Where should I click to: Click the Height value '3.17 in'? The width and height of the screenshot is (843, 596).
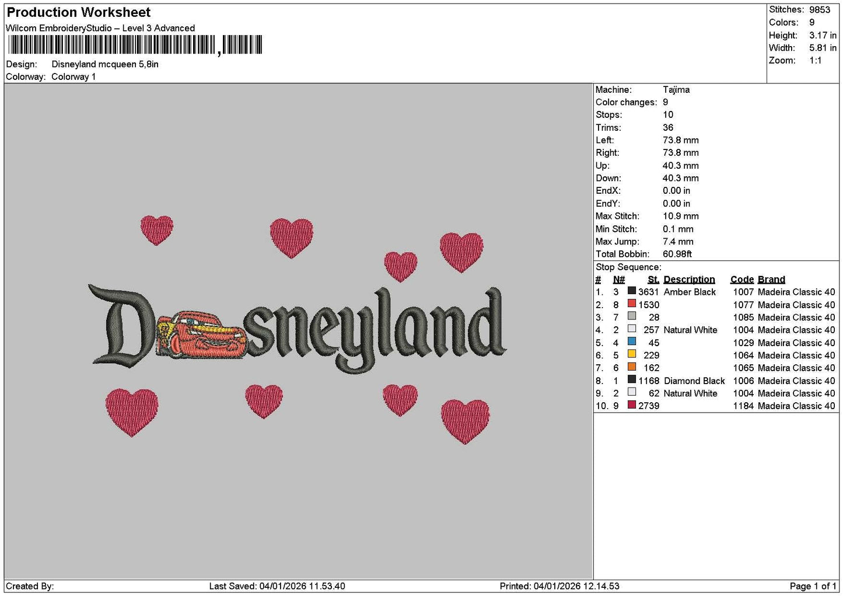(x=823, y=35)
